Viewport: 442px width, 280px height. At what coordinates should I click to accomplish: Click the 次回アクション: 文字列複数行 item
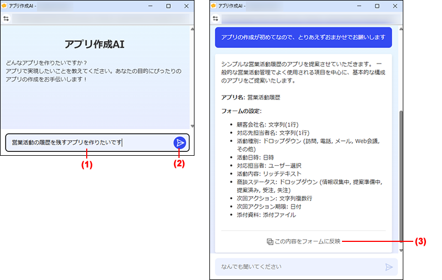tap(274, 198)
